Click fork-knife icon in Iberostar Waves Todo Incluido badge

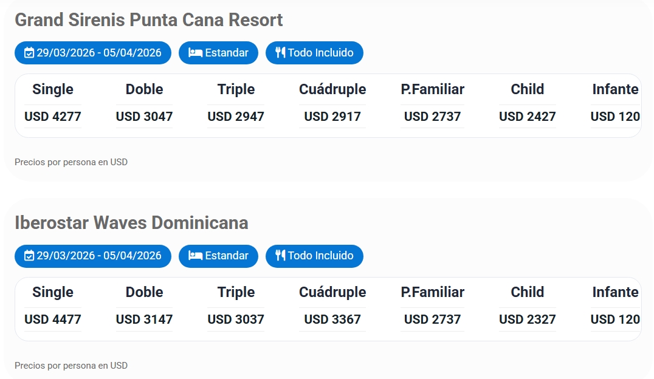(x=280, y=256)
